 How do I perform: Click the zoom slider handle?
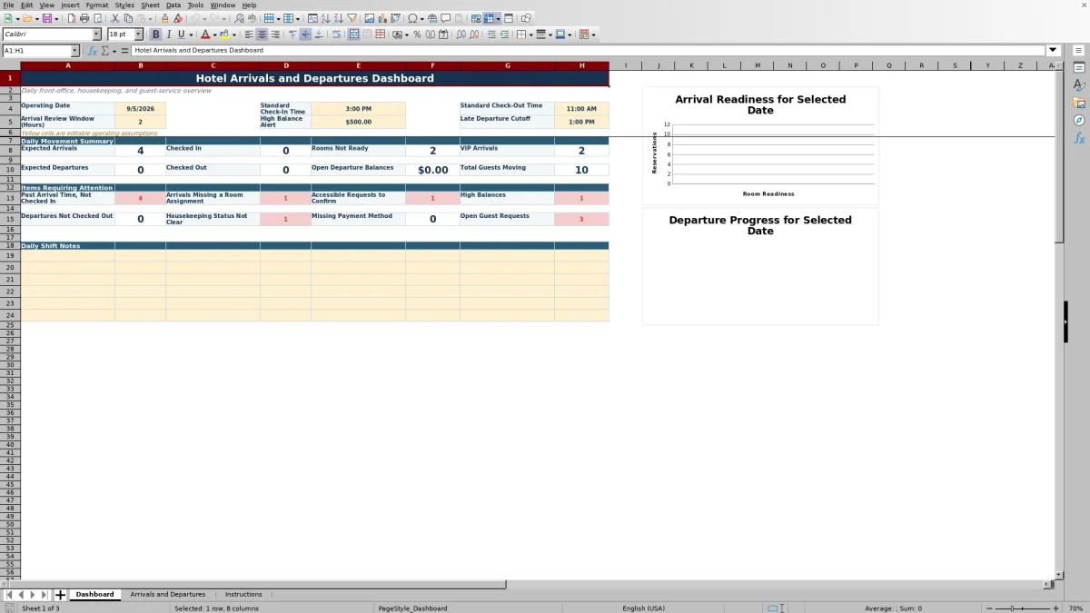click(x=1012, y=608)
